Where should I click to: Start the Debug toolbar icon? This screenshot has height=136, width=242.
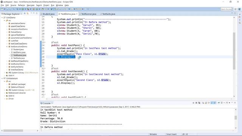(x=17, y=9)
